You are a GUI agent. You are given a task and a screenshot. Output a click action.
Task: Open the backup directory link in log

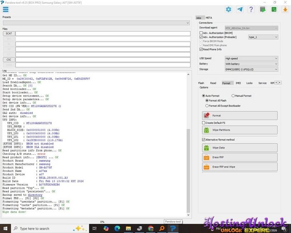[x=35, y=195]
